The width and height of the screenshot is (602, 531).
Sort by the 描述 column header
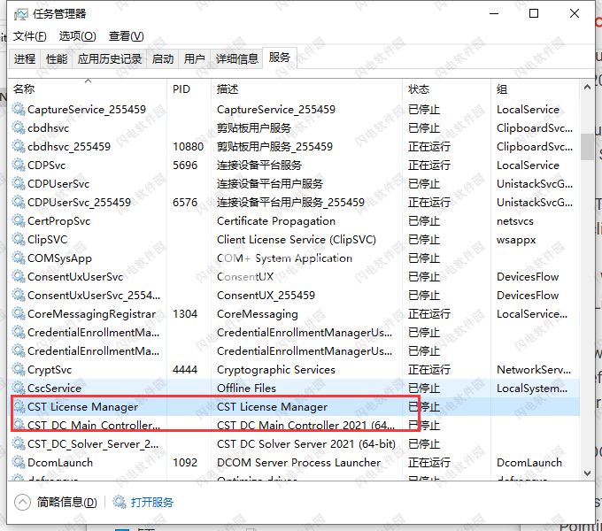(x=306, y=89)
